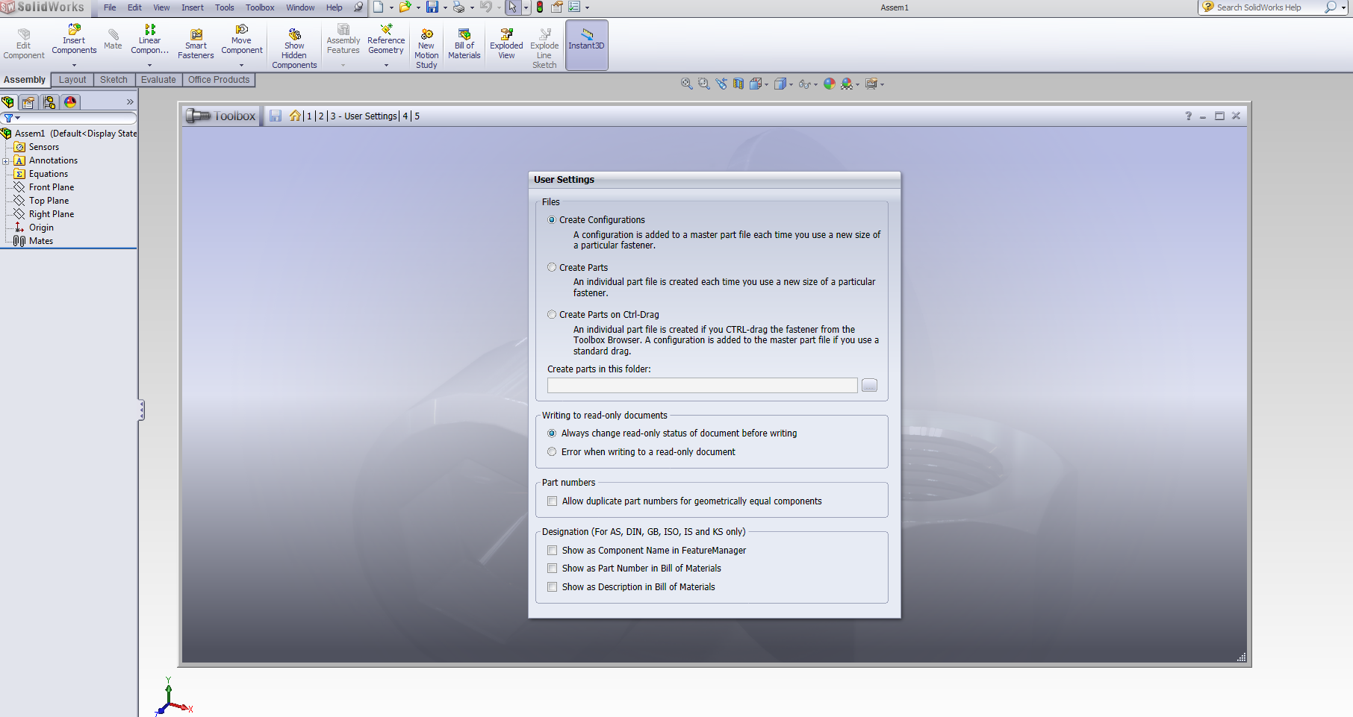Image resolution: width=1353 pixels, height=717 pixels.
Task: Go to Toolbox step 4
Action: (x=405, y=116)
